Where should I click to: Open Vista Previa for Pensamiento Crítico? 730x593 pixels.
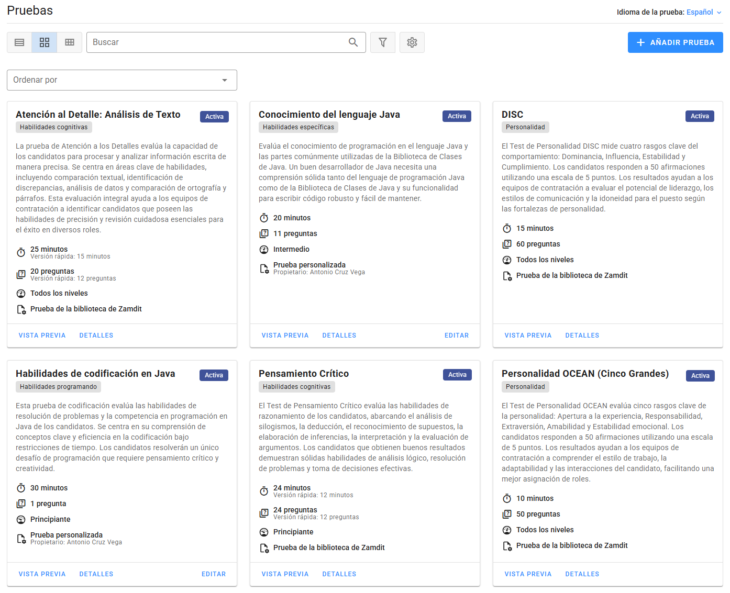pos(285,574)
